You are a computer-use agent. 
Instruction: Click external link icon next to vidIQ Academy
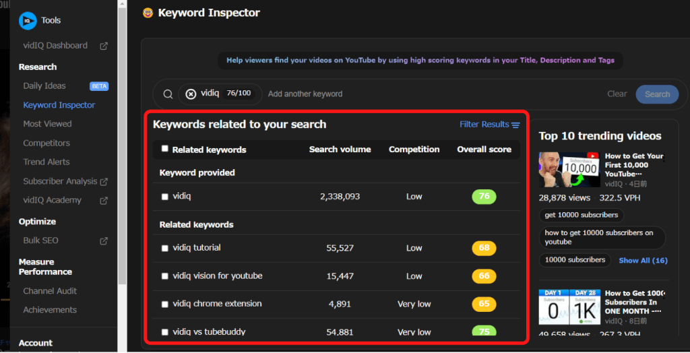click(x=104, y=201)
